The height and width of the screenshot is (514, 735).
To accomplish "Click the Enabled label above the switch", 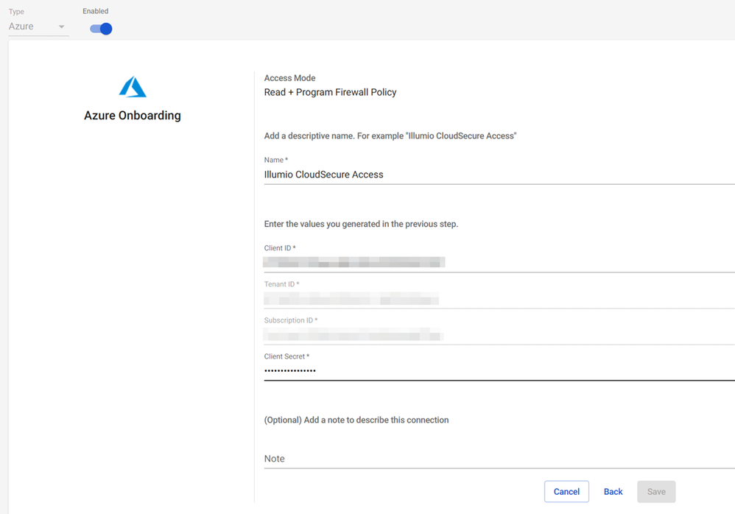I will 96,11.
